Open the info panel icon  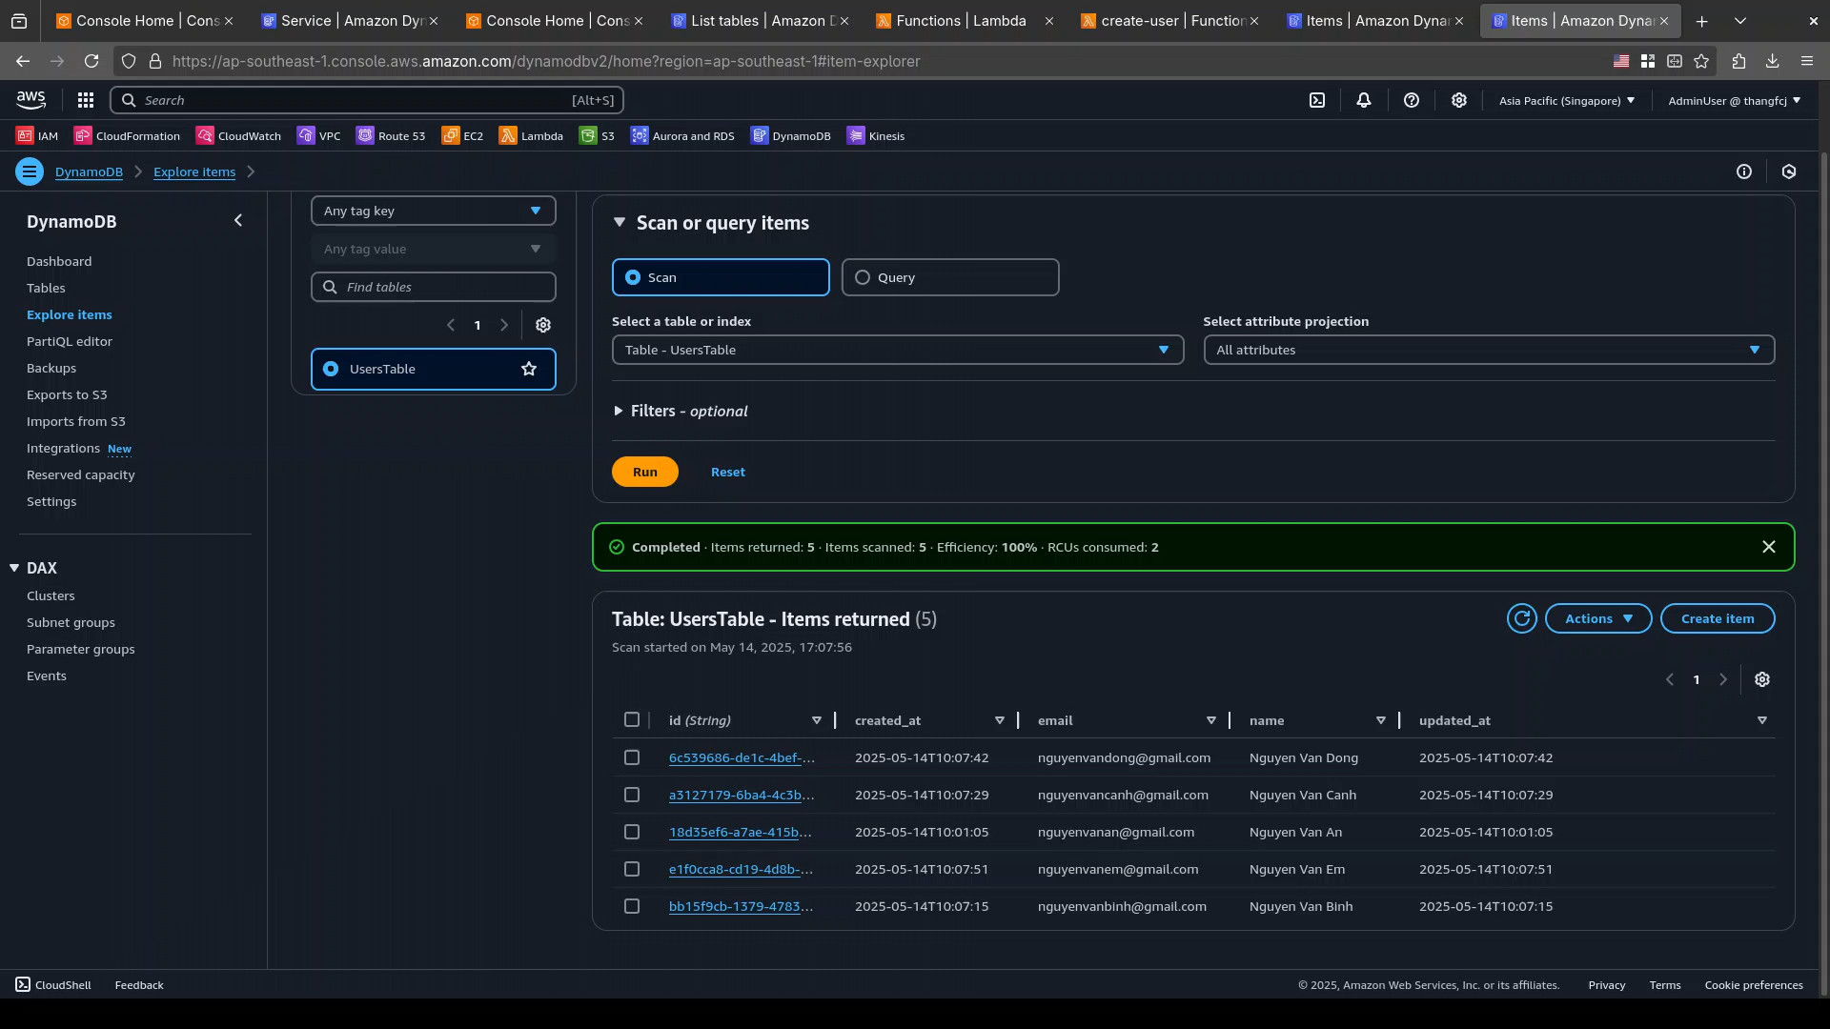1744,171
